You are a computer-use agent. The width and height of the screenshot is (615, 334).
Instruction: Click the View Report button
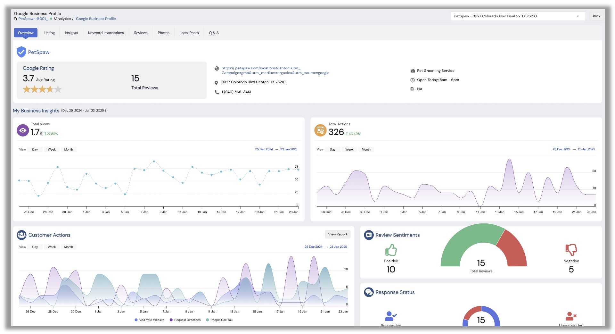pos(338,234)
